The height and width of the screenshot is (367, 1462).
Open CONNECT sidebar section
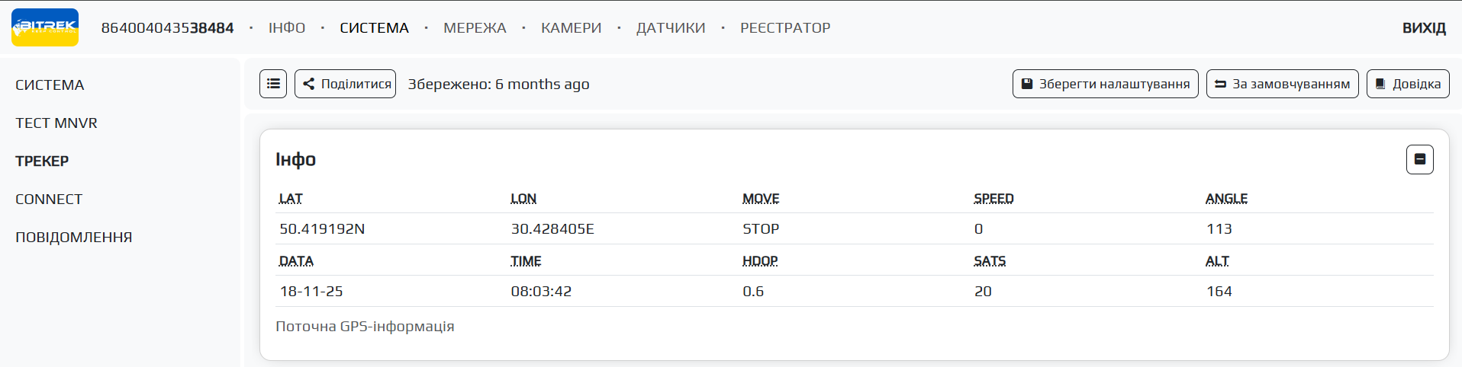click(x=49, y=199)
